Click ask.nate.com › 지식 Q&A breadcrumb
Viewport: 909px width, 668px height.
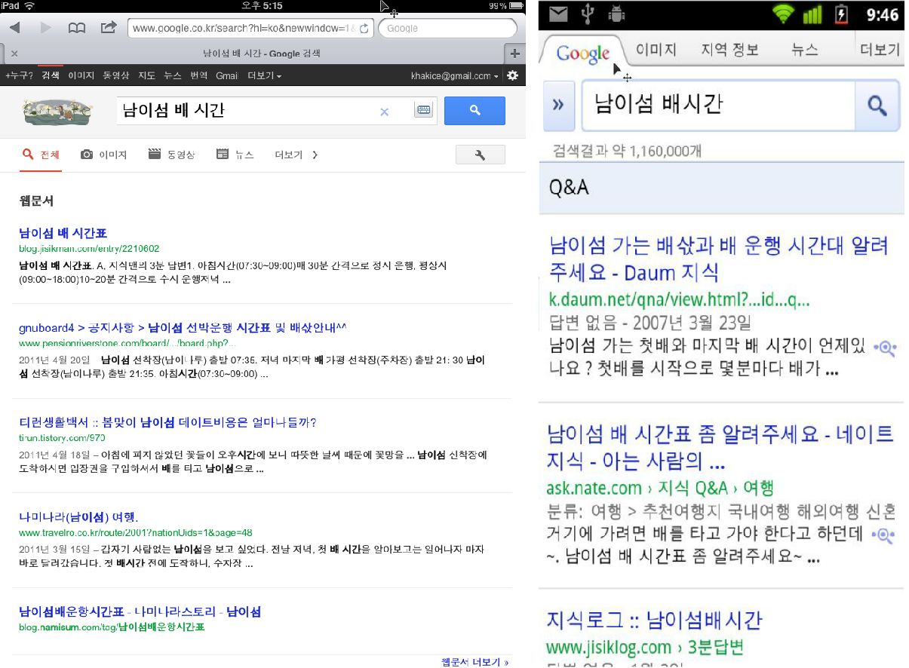[659, 488]
